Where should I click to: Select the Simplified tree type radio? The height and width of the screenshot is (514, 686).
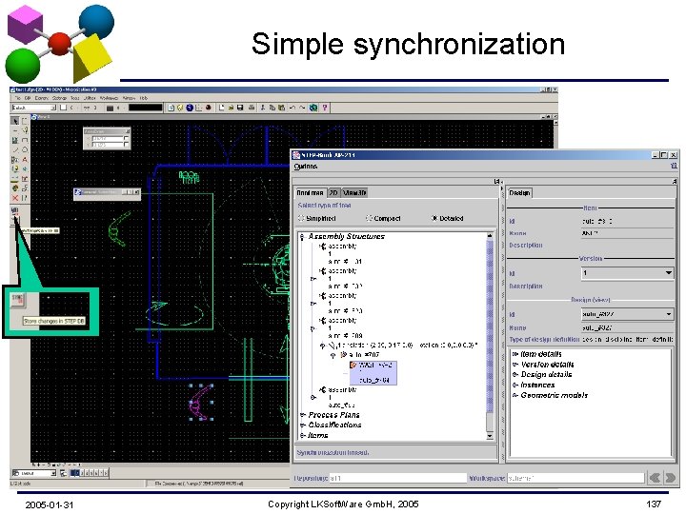(x=301, y=218)
